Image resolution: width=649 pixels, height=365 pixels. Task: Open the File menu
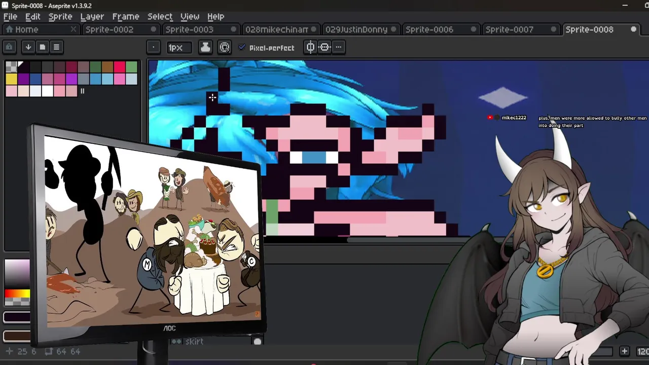coord(10,16)
